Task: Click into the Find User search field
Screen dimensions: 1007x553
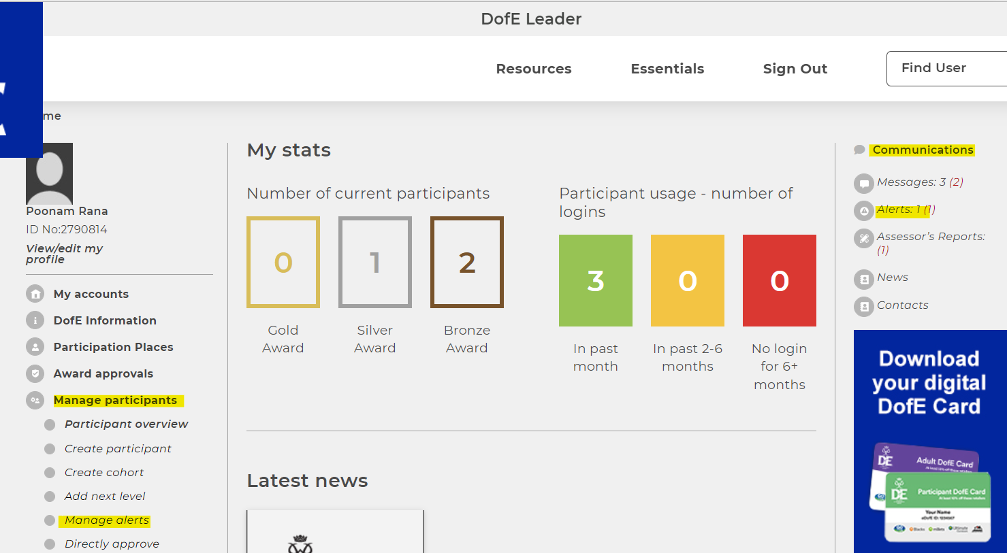Action: click(x=946, y=69)
